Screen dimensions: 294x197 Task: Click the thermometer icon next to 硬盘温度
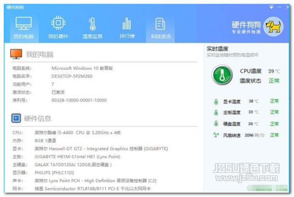coord(216,123)
